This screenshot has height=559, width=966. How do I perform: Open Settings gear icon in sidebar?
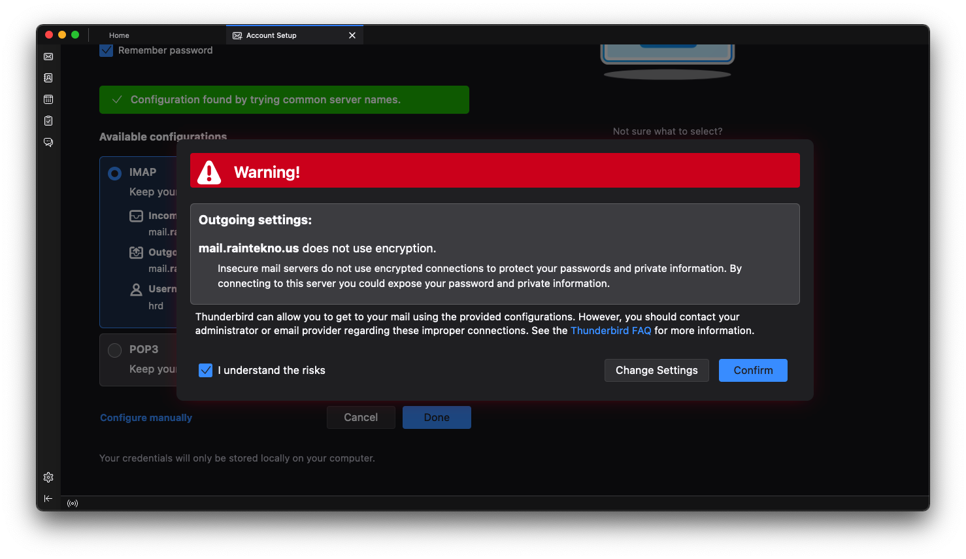[48, 477]
